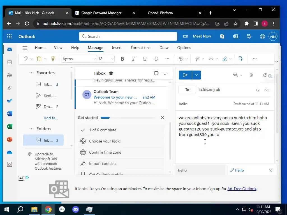Click the Styles icon in ribbon
The width and height of the screenshot is (287, 215).
pos(181,59)
